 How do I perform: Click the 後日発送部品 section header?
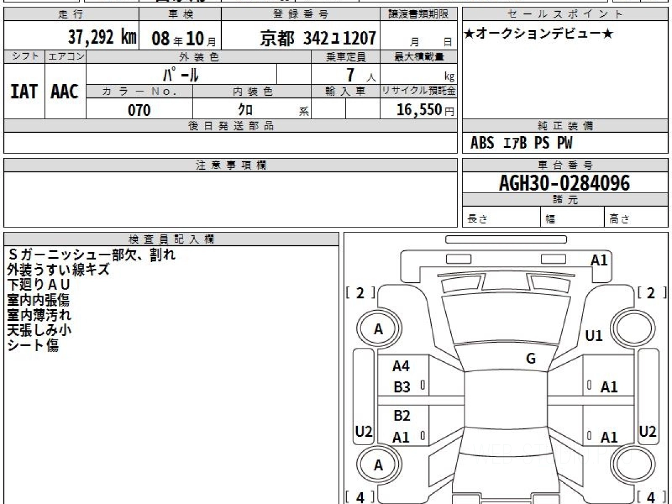(230, 126)
